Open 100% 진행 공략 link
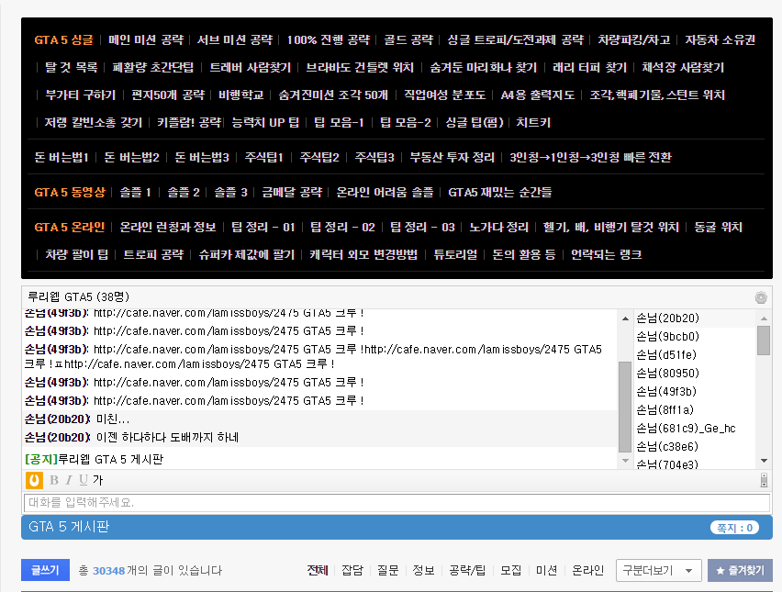 (329, 39)
